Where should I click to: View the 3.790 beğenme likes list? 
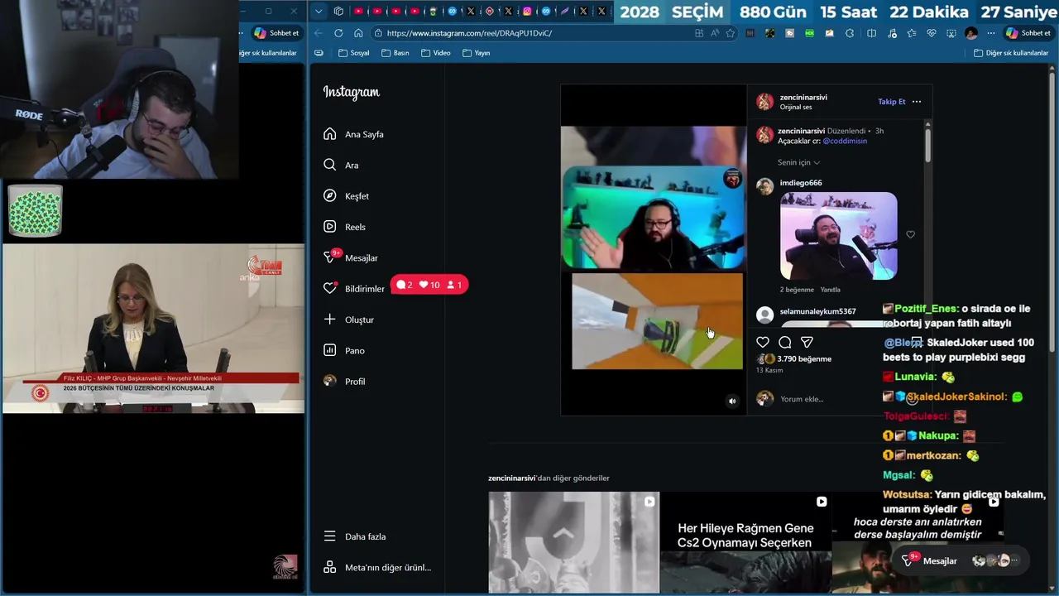(x=804, y=358)
